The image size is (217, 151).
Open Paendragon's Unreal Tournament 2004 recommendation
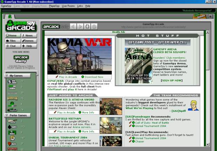click(x=150, y=126)
